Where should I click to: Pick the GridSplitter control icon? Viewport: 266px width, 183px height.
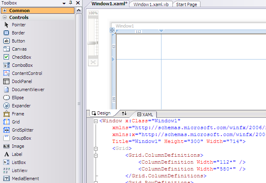pos(6,130)
